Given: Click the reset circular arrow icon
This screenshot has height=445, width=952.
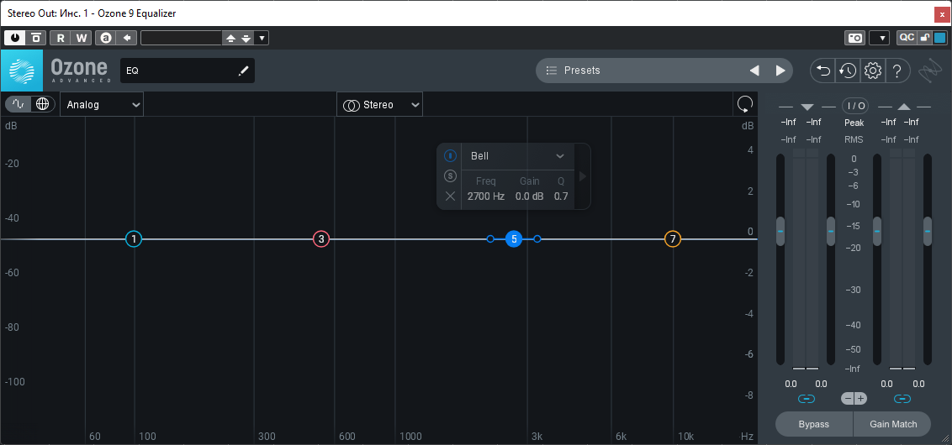Looking at the screenshot, I should point(744,104).
